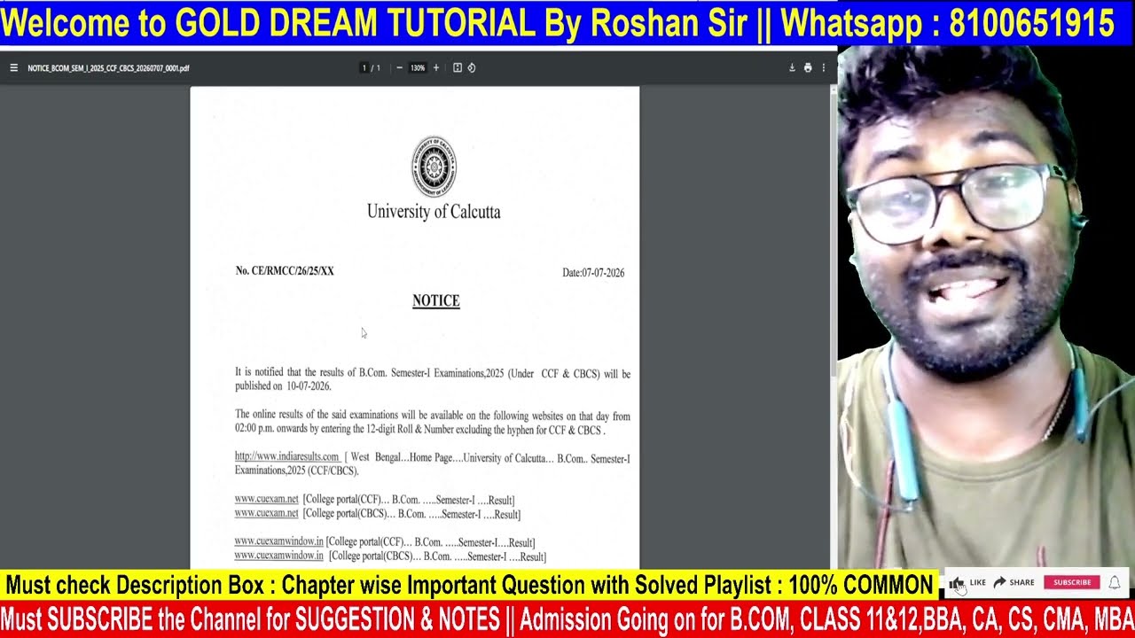Viewport: 1135px width, 638px height.
Task: Open www.cuexamwindow.in link for College portal(CBCS)
Action: [x=278, y=556]
